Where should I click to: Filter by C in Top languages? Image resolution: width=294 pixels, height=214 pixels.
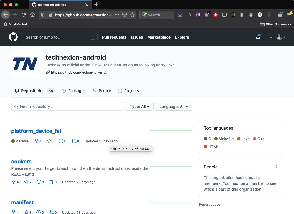207,139
